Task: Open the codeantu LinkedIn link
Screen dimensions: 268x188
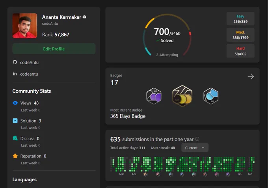Action: click(x=29, y=74)
